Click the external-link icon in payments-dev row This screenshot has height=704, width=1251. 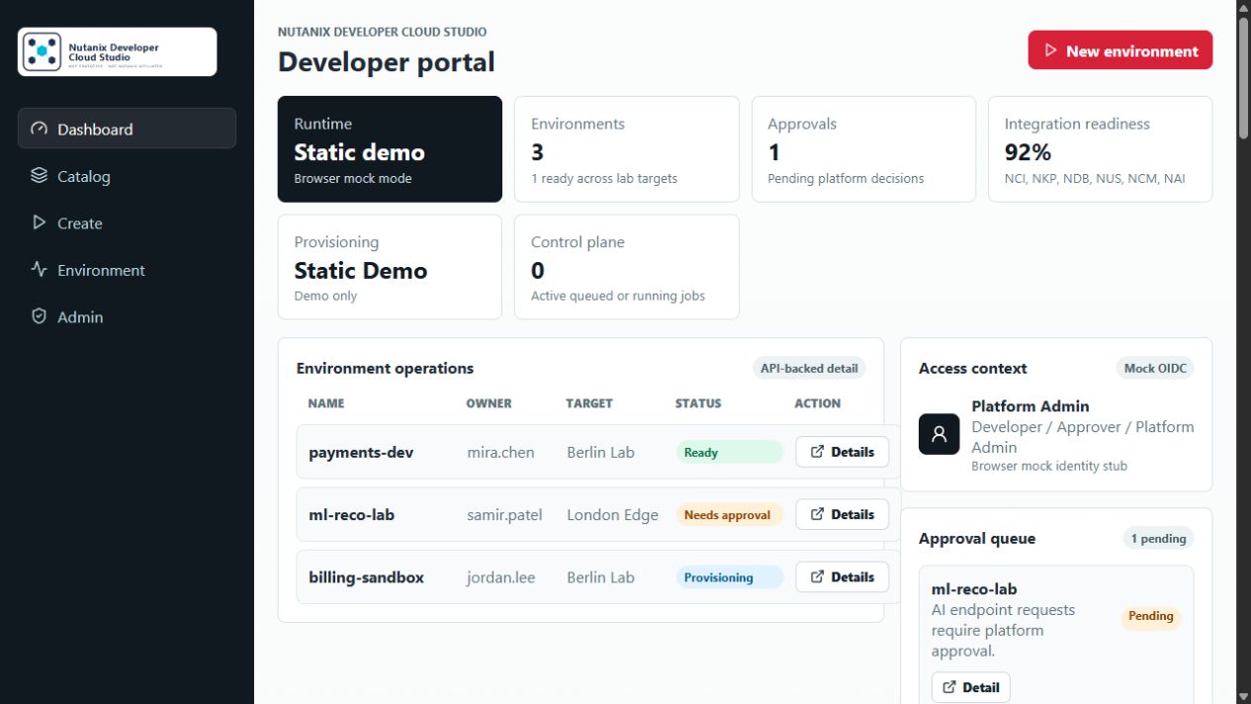pyautogui.click(x=817, y=452)
